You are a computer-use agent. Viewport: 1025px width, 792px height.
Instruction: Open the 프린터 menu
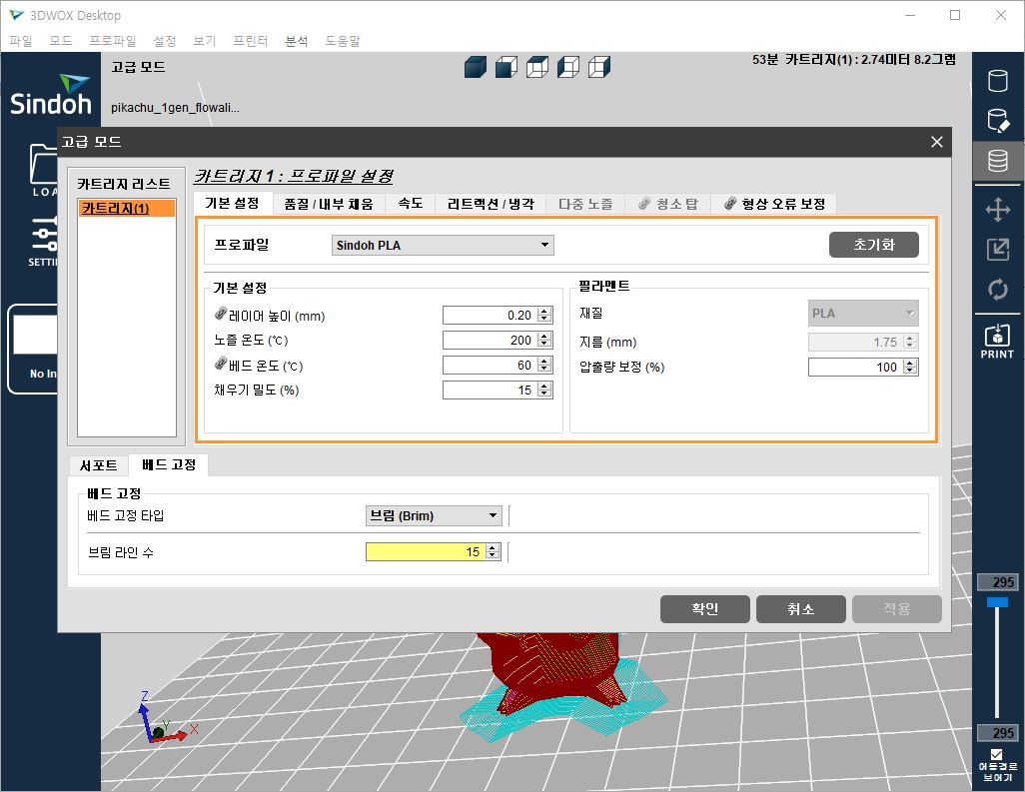[251, 41]
